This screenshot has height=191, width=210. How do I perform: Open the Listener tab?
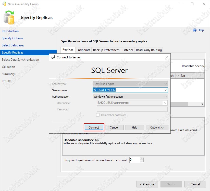[x=128, y=50]
